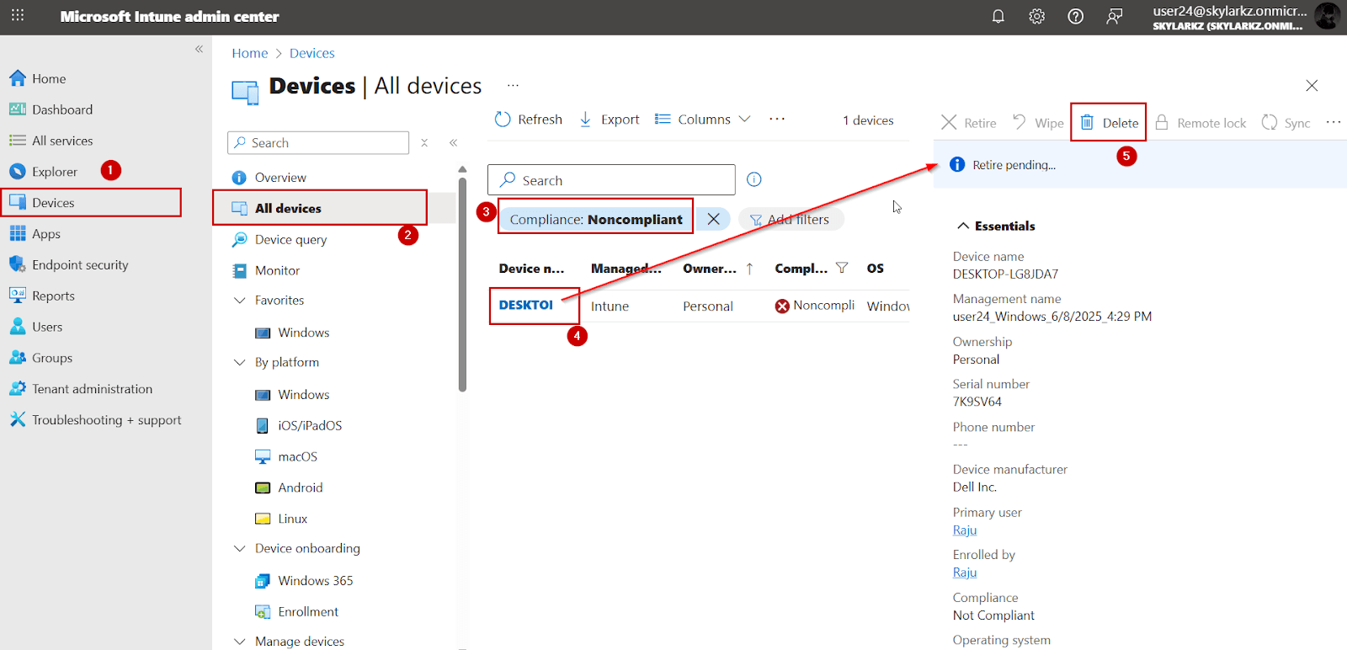Collapse the Favorites section

(239, 301)
